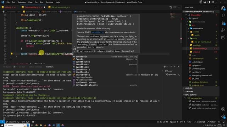Open the Manage gear icon
This screenshot has width=227, height=127.
[x=223, y=116]
